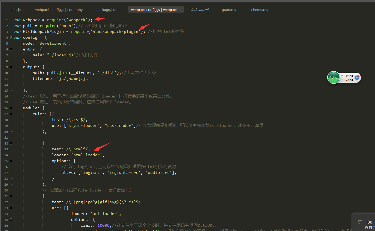The height and width of the screenshot is (231, 375).
Task: Open the scheme.css tab
Action: [259, 10]
